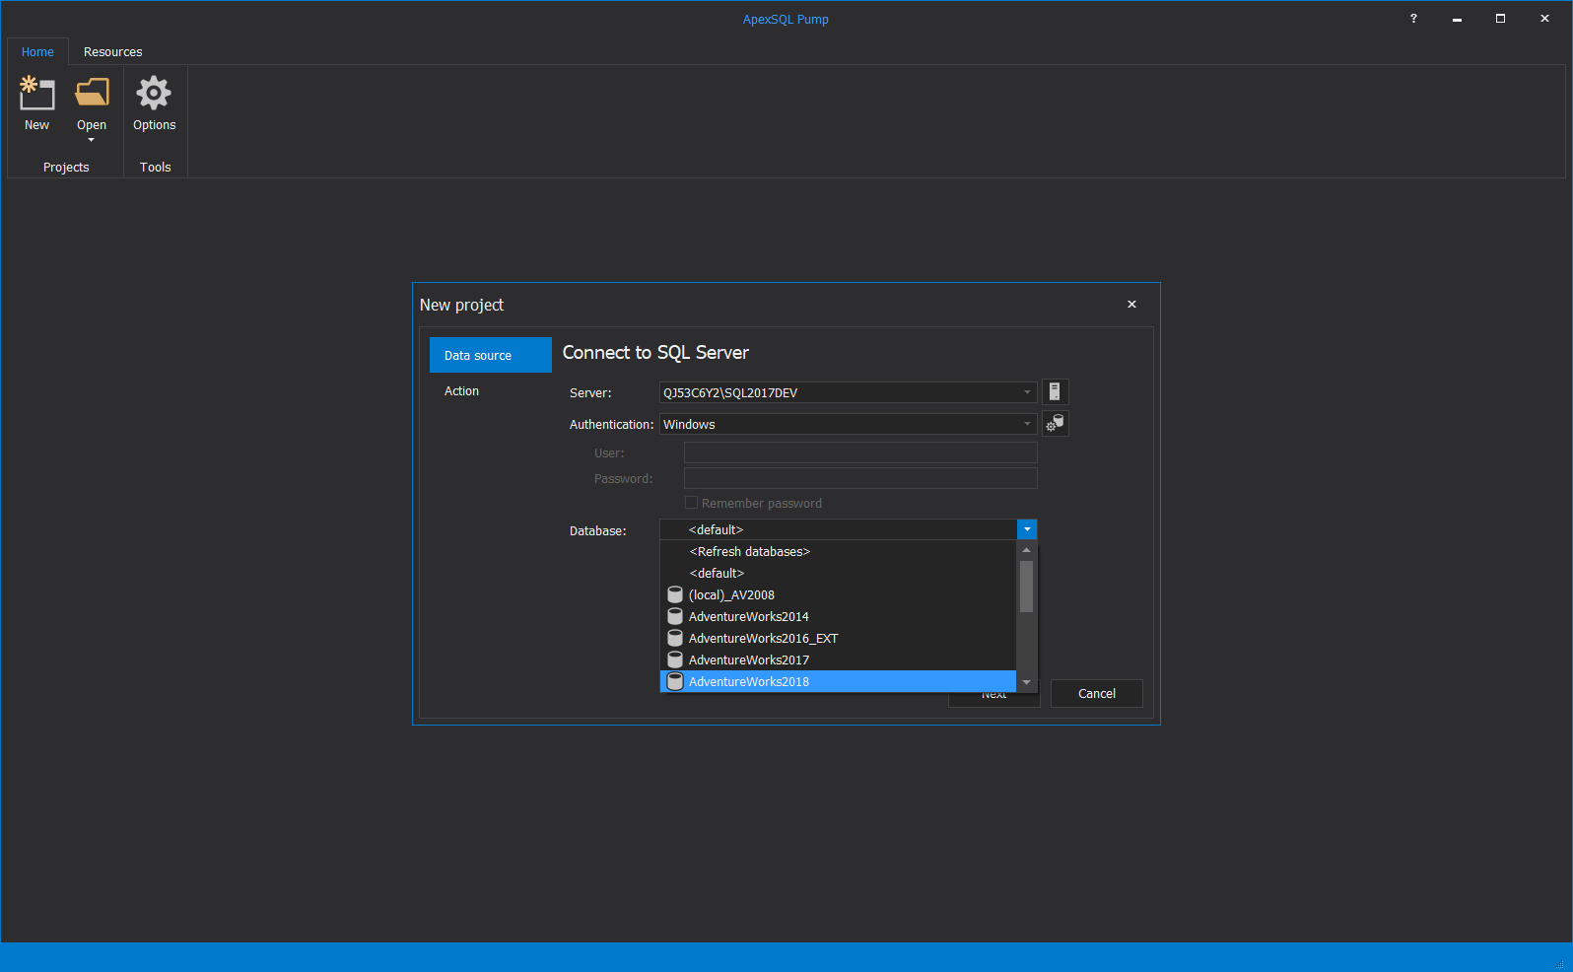Select the (local)_AV2008 database

(x=838, y=594)
